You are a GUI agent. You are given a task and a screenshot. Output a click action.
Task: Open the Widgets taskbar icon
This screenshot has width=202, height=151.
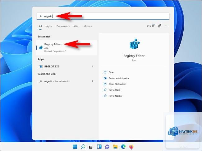pos(99,147)
